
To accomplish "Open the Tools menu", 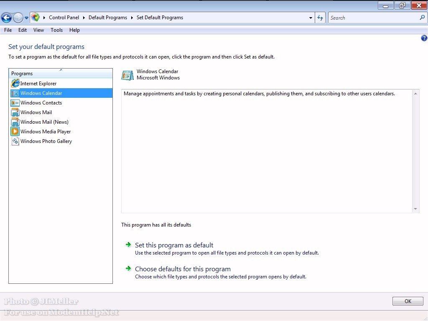I will (56, 30).
